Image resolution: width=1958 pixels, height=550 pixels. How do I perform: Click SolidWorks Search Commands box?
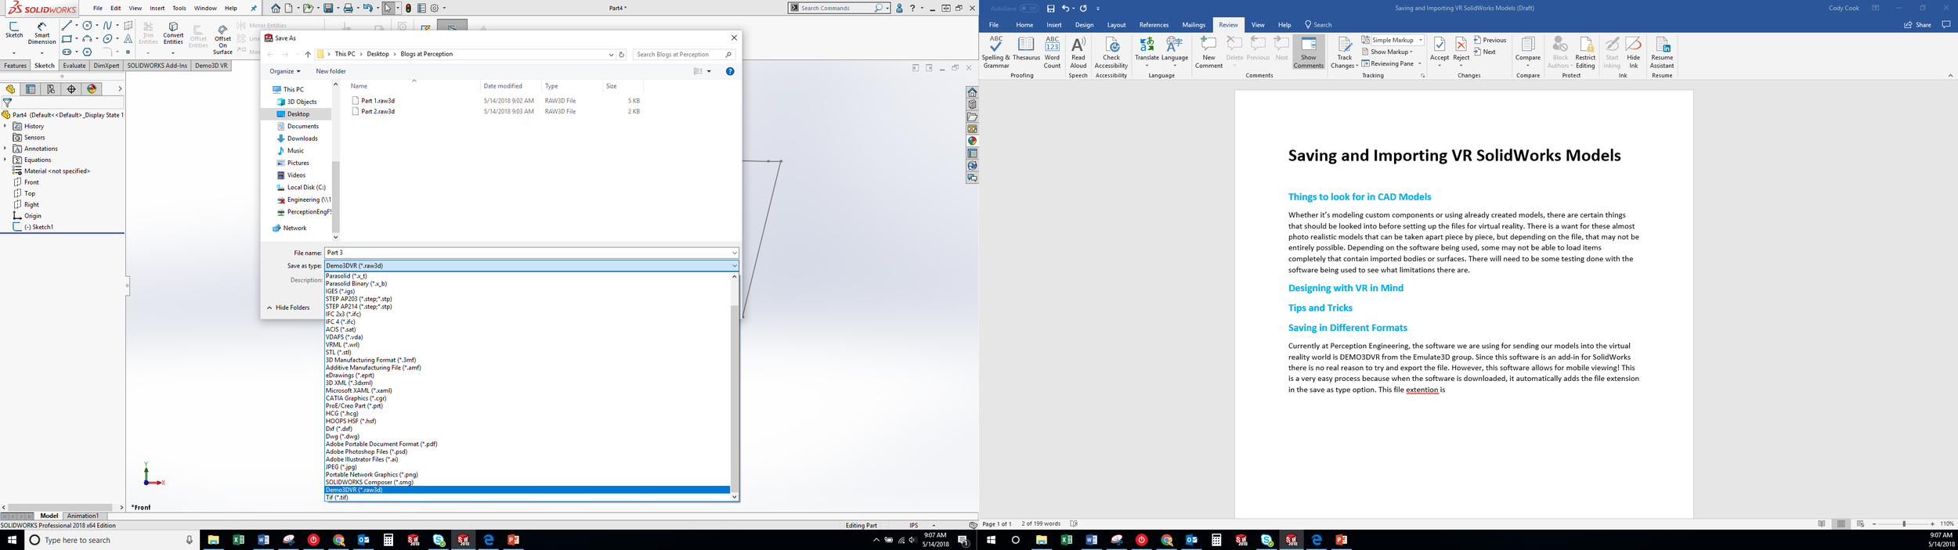click(x=838, y=8)
